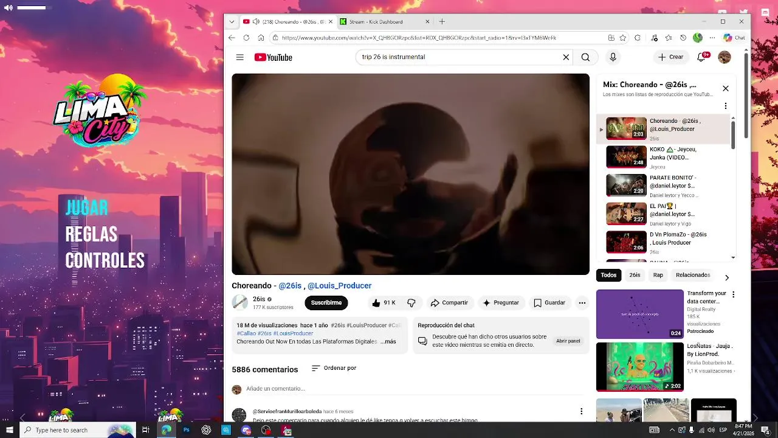778x438 pixels.
Task: Open the browser extensions puzzle icon
Action: click(637, 38)
